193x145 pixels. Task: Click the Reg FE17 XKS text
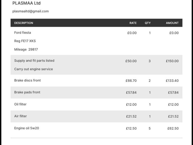point(25,41)
